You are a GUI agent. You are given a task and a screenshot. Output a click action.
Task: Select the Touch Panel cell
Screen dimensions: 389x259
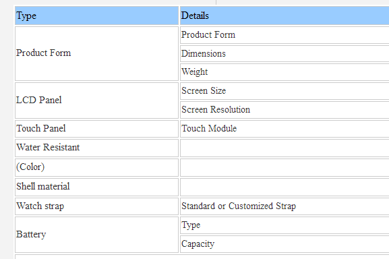[x=97, y=129]
